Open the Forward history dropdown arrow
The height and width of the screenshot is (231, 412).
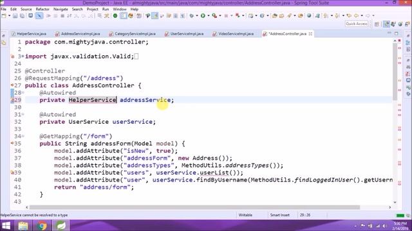(373, 15)
